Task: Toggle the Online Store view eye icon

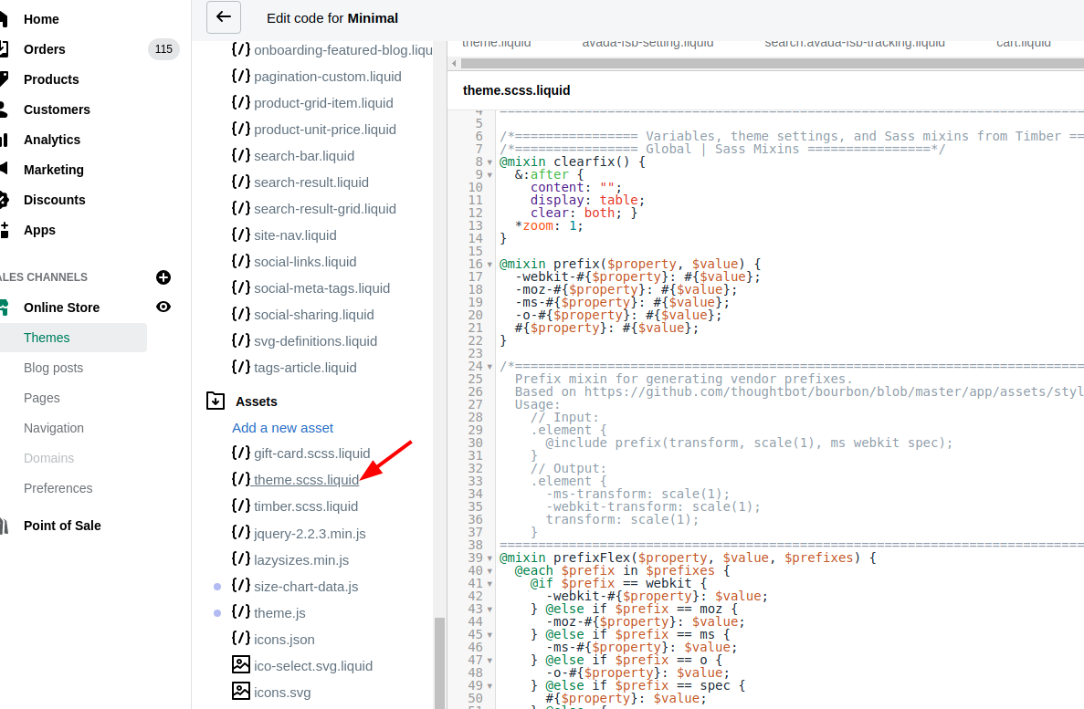Action: 163,308
